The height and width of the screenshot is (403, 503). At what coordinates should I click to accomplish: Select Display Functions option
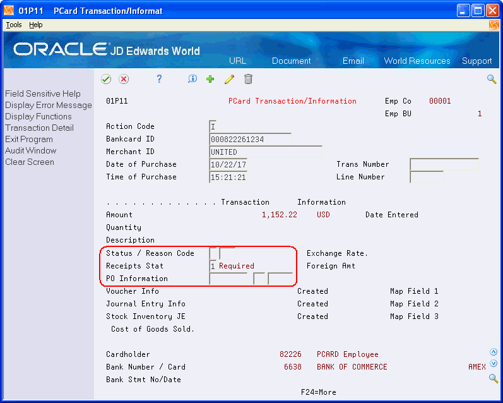click(x=38, y=117)
